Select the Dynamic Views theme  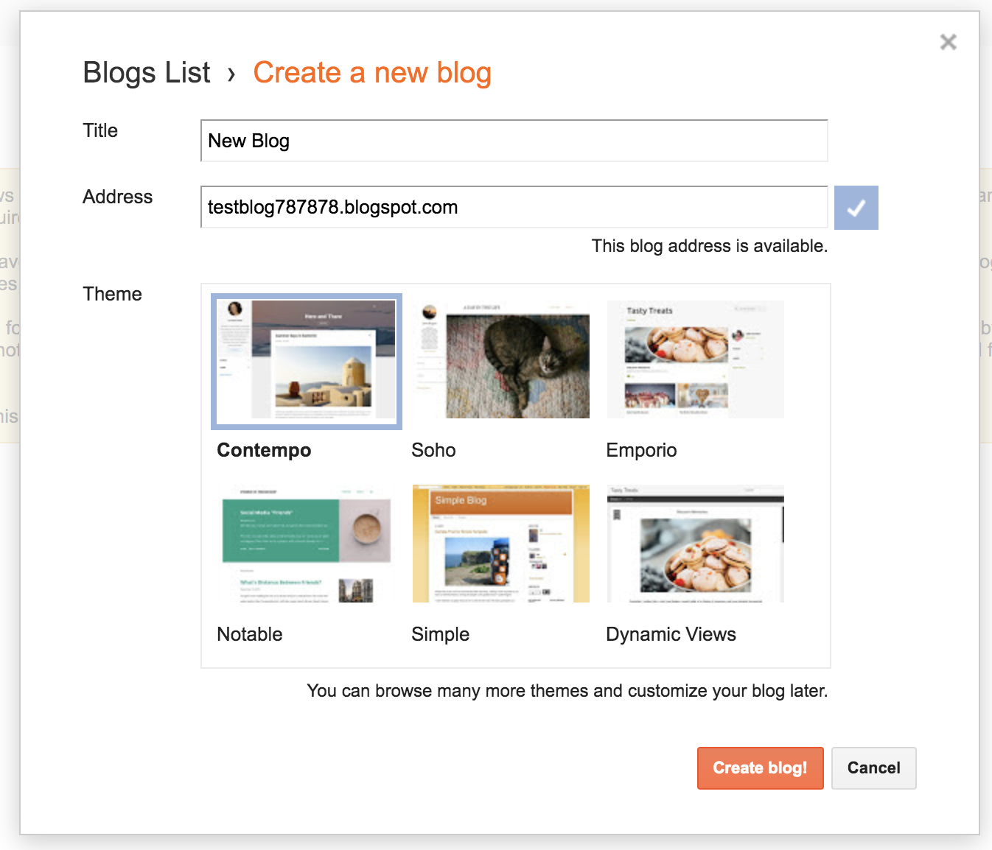[x=695, y=544]
